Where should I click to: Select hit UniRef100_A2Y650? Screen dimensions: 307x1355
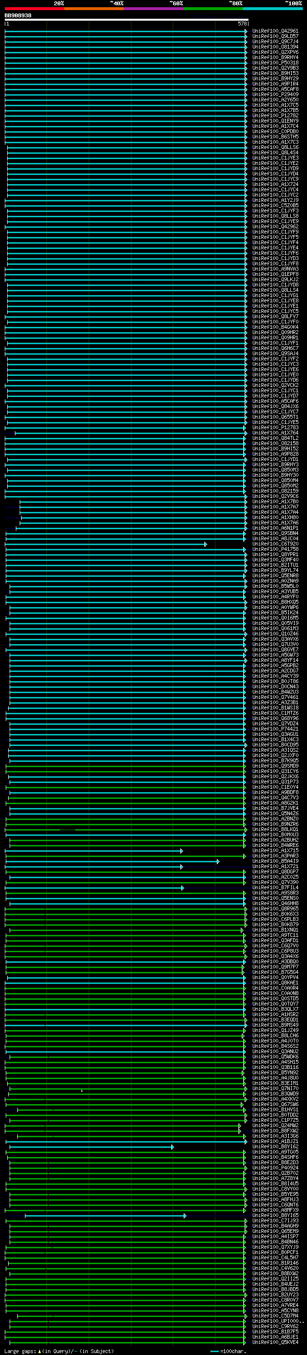click(275, 100)
